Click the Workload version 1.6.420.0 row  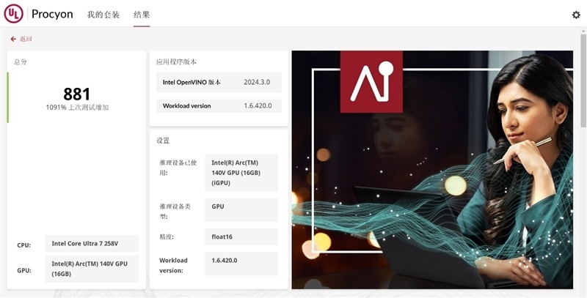[x=218, y=105]
